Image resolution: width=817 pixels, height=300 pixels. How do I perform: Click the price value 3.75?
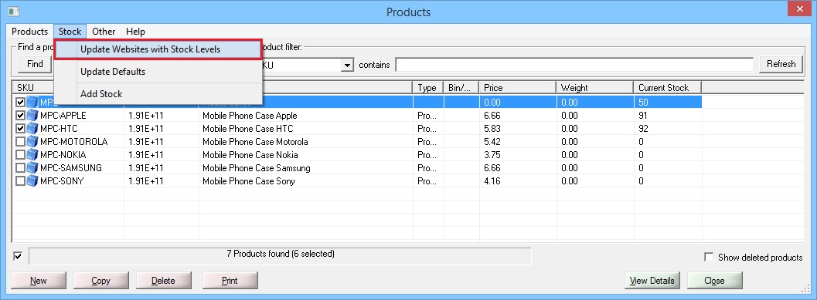coord(492,155)
